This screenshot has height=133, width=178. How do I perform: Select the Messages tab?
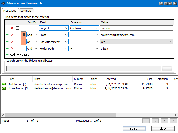[10, 11]
